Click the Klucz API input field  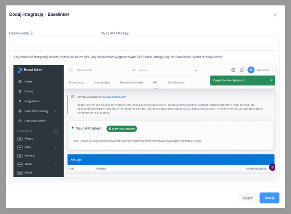190,41
